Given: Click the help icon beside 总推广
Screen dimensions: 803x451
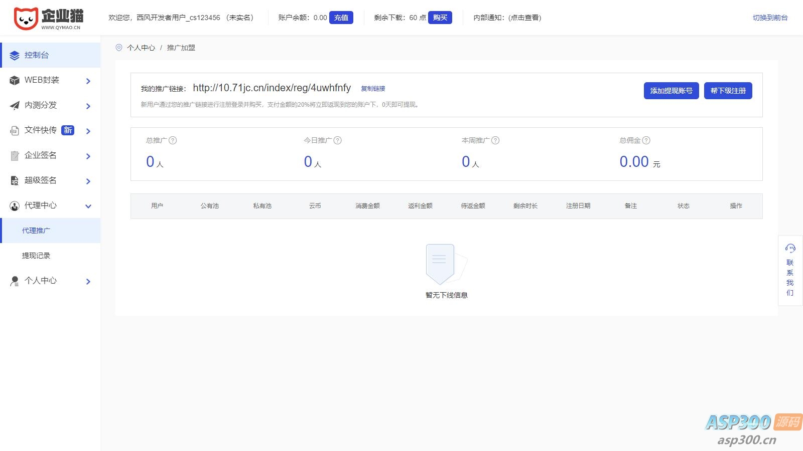Looking at the screenshot, I should [x=173, y=140].
